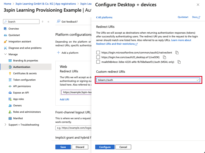Click the Owners people icon
The image size is (205, 153).
10,106
